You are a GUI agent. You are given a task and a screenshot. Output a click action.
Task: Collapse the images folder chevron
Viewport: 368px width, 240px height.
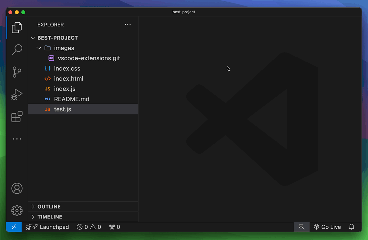(x=39, y=48)
